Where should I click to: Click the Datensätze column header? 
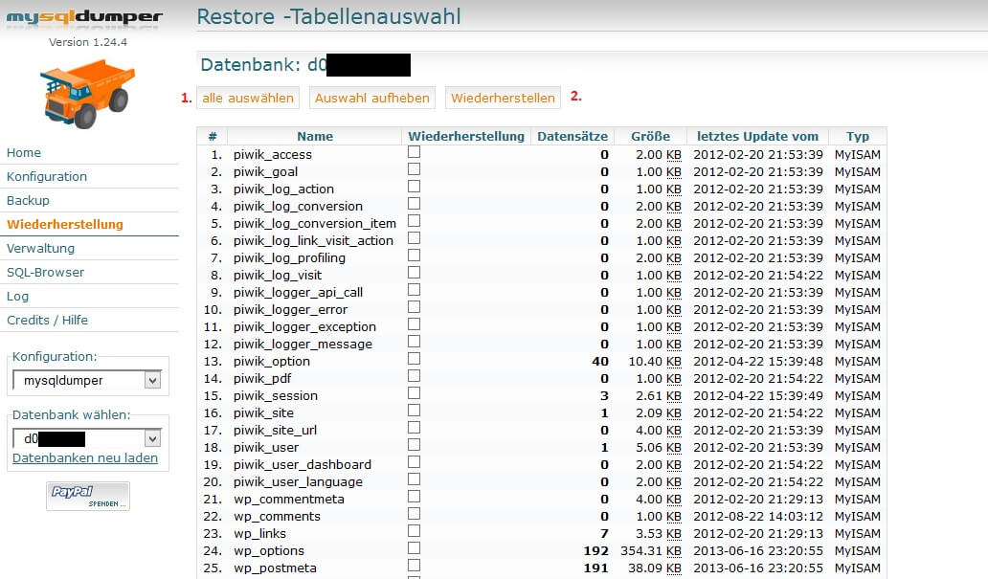point(573,136)
